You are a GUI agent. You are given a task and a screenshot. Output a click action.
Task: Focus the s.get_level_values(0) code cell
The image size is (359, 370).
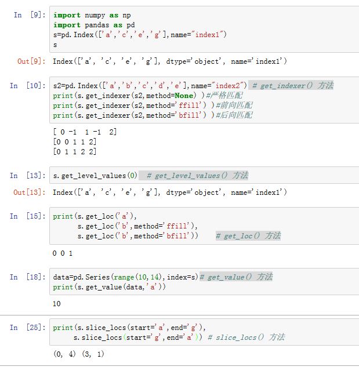coord(203,176)
